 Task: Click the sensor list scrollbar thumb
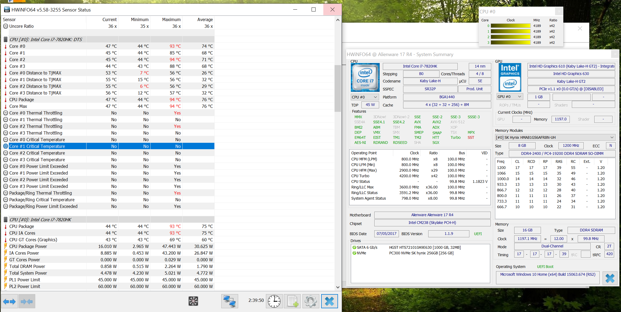(338, 88)
